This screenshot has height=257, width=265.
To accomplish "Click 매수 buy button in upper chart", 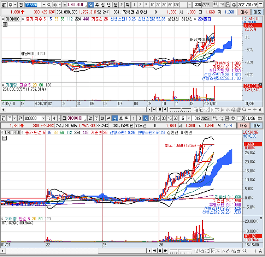I will click(244, 12).
